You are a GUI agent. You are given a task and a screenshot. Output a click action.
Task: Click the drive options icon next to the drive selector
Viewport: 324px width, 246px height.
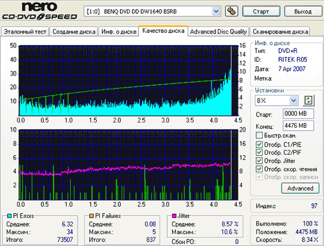click(x=232, y=11)
